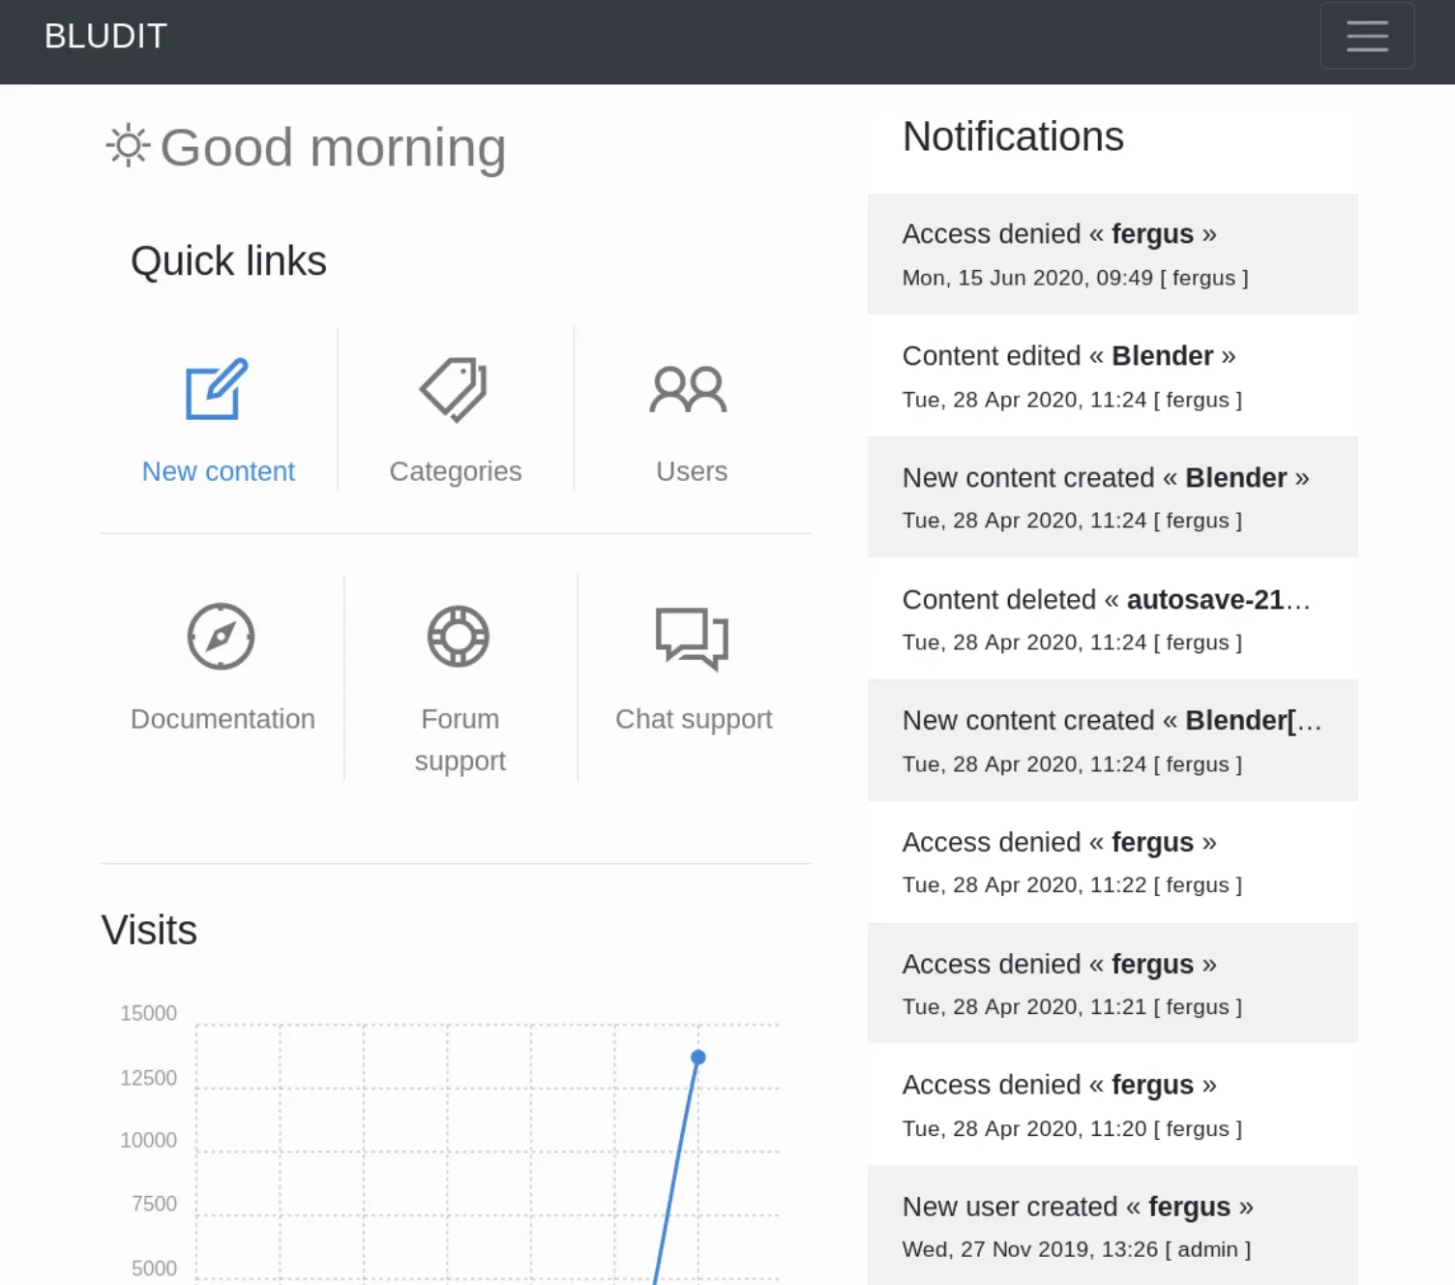
Task: Select the Access denied notification from 15 Jun
Action: click(1112, 254)
